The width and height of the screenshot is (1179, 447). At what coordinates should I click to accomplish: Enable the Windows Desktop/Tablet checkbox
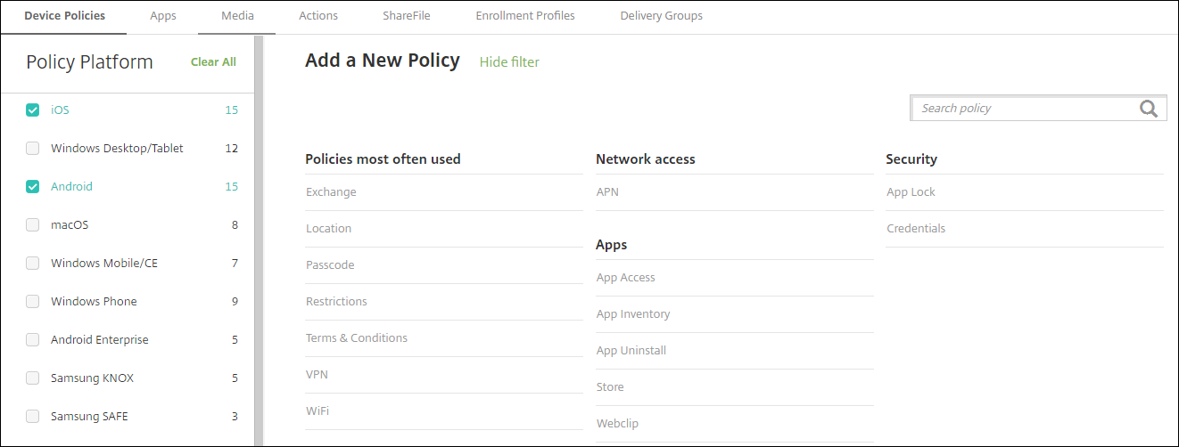pyautogui.click(x=33, y=149)
